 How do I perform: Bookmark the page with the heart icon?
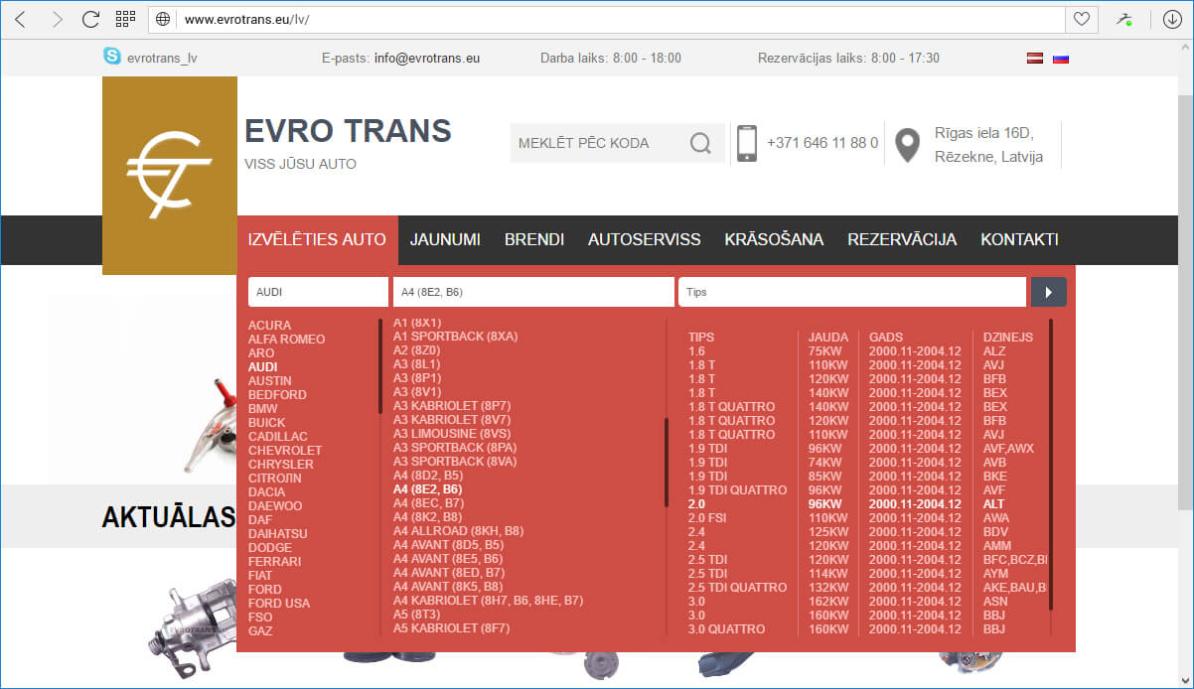1082,19
